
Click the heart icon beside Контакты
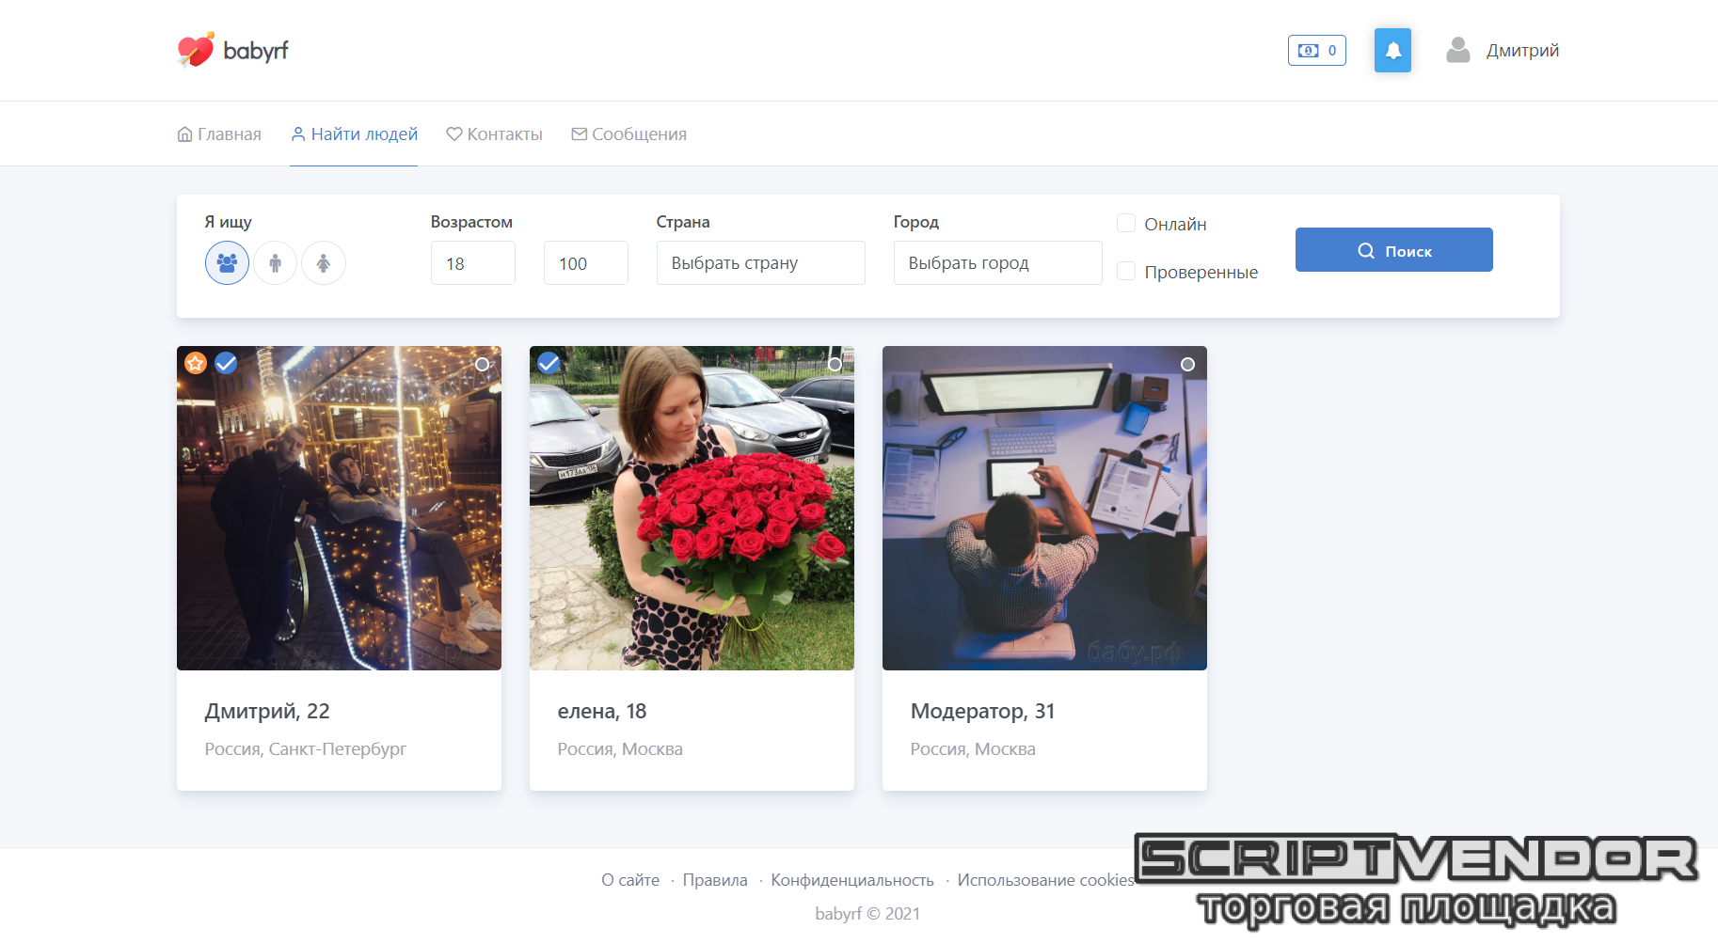tap(453, 134)
